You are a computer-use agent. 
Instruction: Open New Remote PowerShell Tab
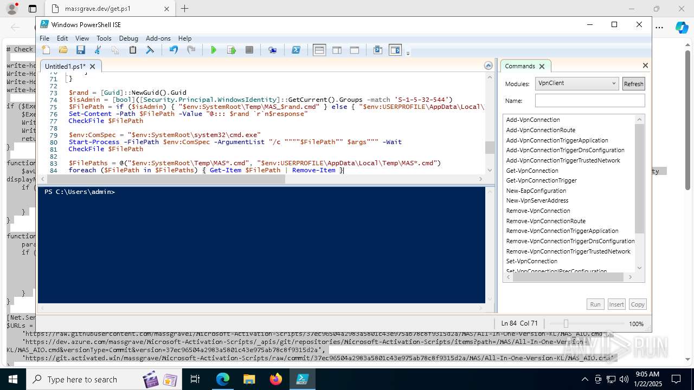click(x=273, y=50)
